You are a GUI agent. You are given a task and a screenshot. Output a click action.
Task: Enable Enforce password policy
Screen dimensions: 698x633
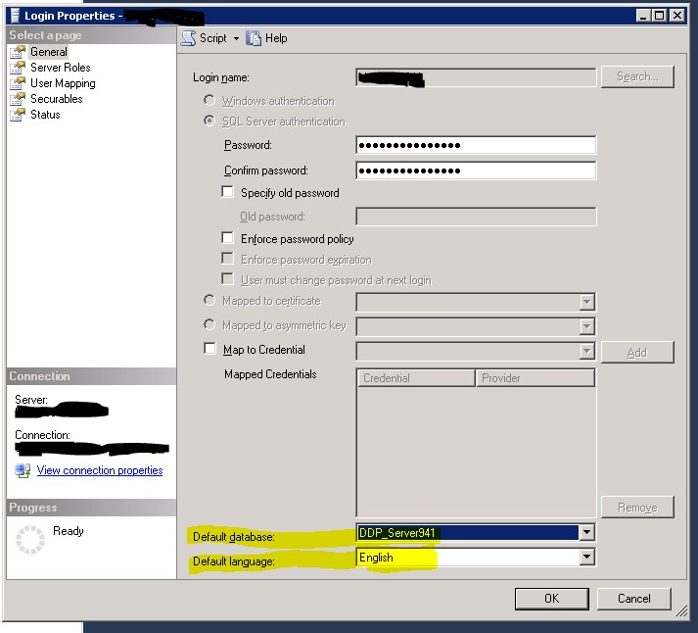point(227,238)
